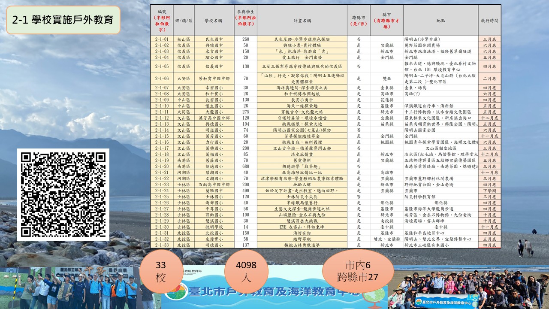This screenshot has width=549, height=309.
Task: Click the '學校名稱' column header
Action: point(214,20)
